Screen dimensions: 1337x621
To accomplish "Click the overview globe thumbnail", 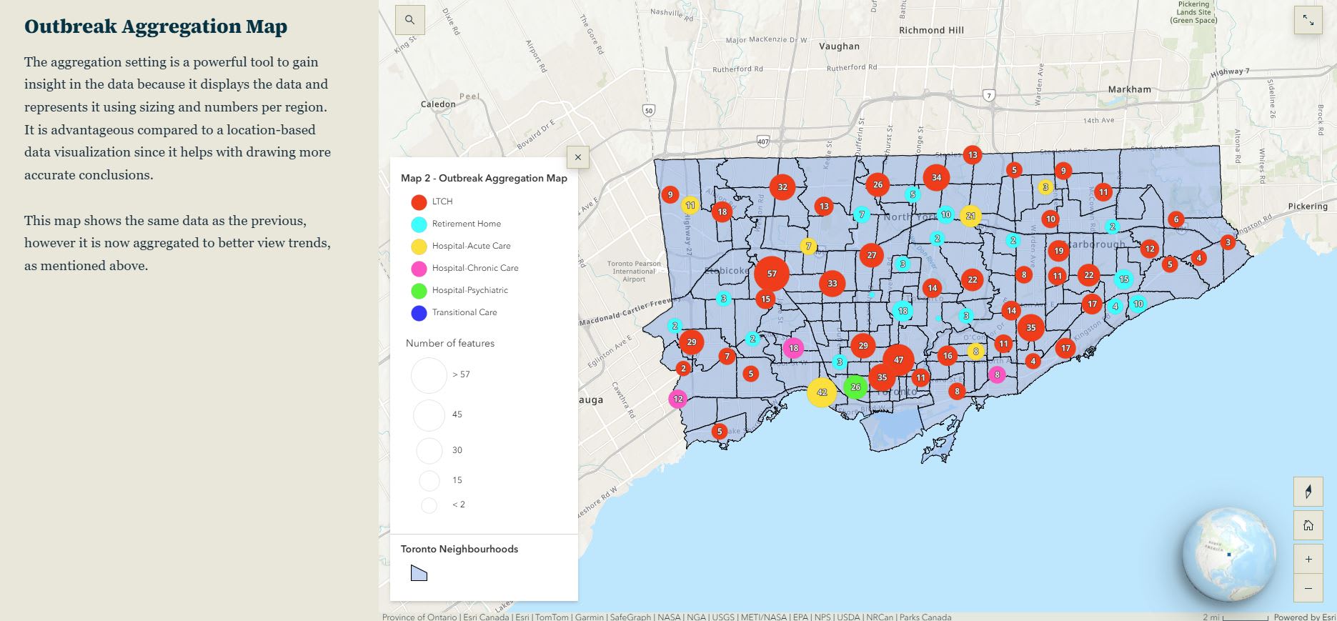I will (1229, 555).
